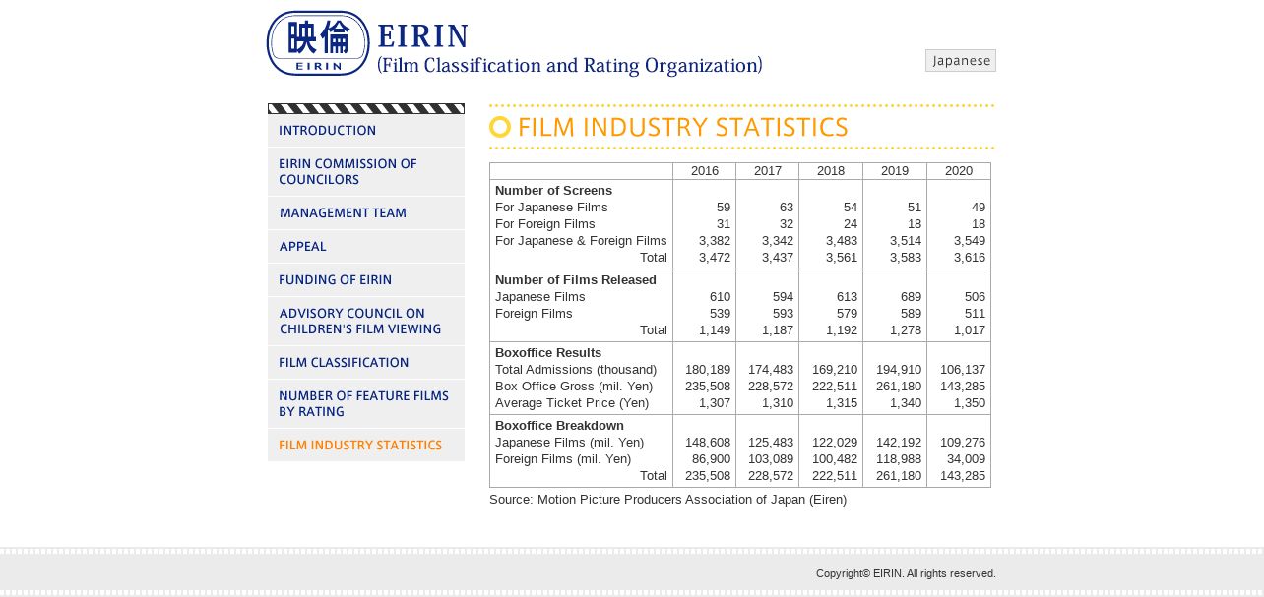
Task: Go to EIRIN Commission of Councilors
Action: click(366, 172)
